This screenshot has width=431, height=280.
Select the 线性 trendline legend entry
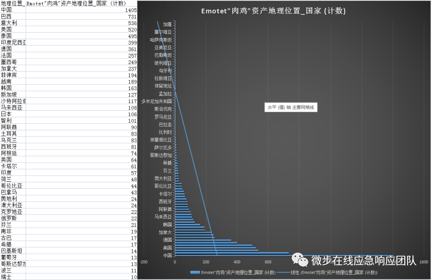[328, 272]
